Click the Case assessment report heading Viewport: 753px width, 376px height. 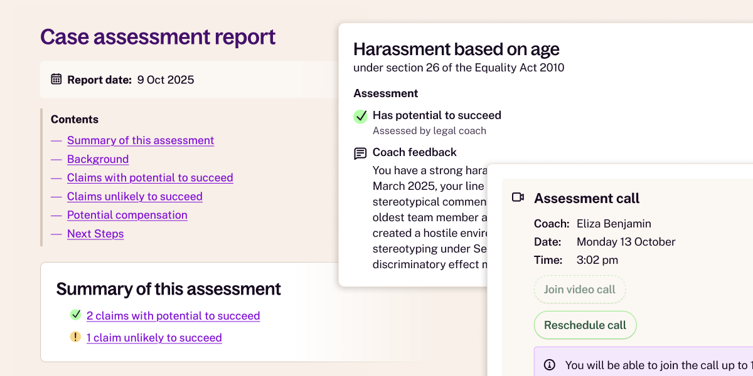158,37
